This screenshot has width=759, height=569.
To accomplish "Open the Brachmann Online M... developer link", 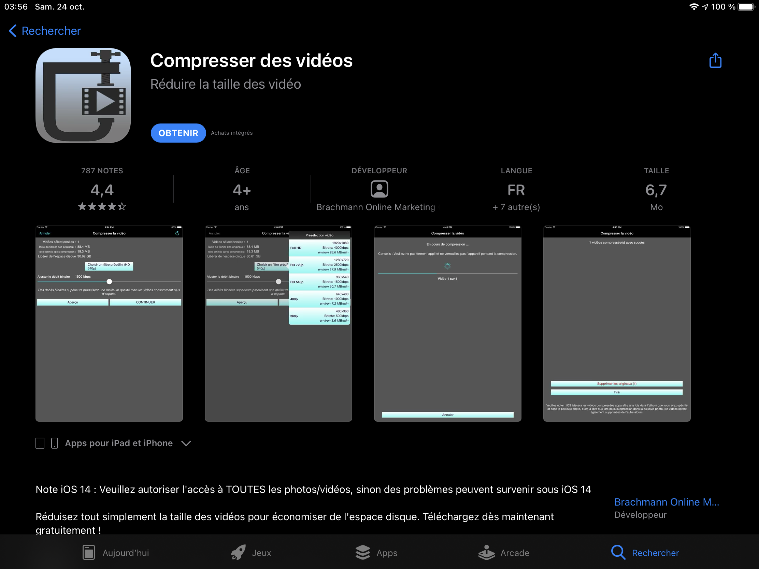I will [667, 502].
